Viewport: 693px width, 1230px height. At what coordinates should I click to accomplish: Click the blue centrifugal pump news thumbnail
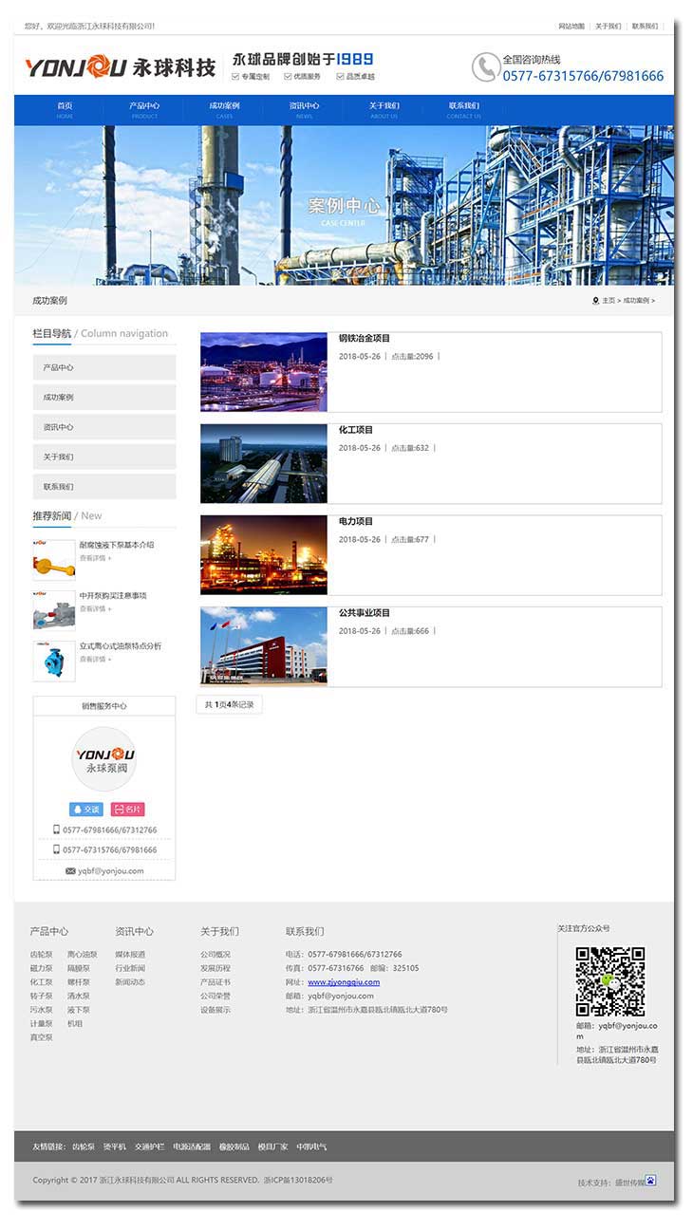tap(54, 661)
